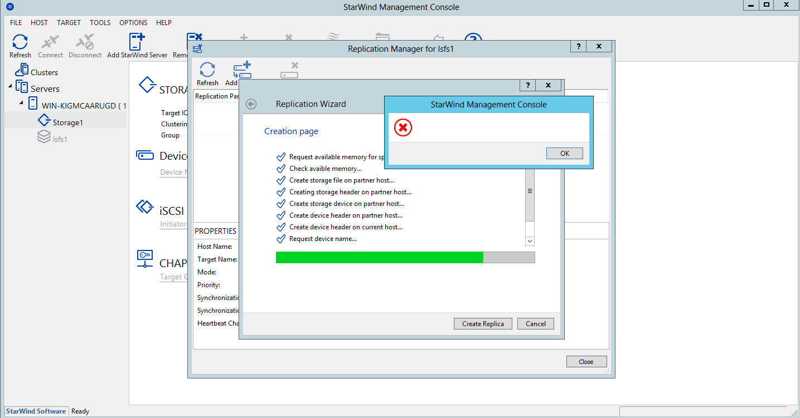Click the 'Priority:' property label
800x418 pixels.
(x=209, y=285)
